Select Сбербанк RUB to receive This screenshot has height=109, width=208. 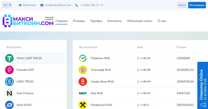pyautogui.click(x=100, y=58)
